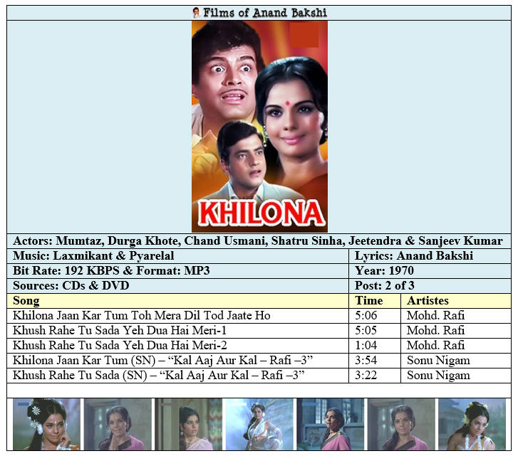
Task: Click the 1:04 duration cell
Action: coord(375,345)
